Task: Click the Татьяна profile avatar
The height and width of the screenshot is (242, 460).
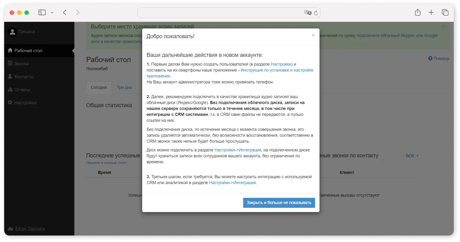Action: [12, 31]
